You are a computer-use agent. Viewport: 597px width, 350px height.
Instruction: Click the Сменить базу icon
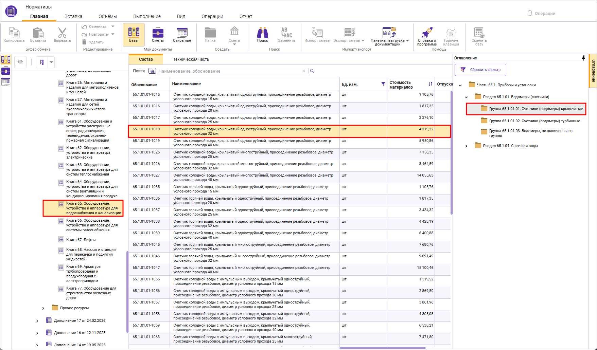point(479,33)
